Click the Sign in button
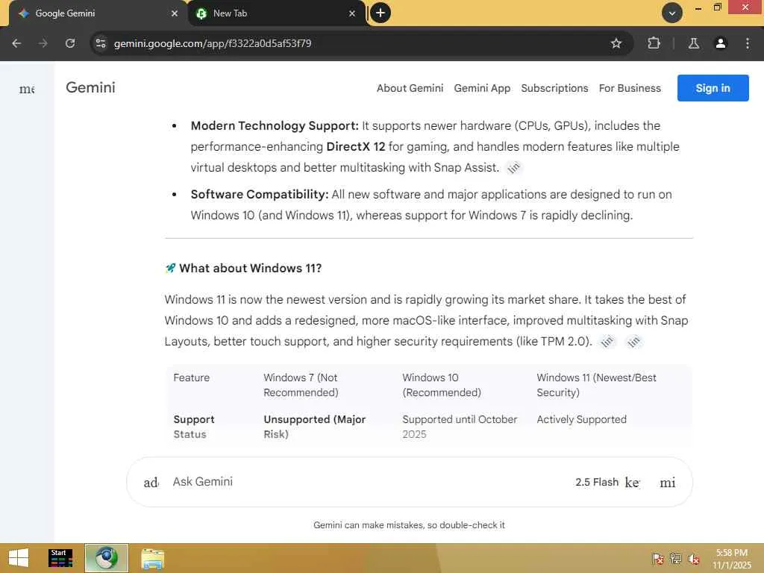 (x=713, y=88)
